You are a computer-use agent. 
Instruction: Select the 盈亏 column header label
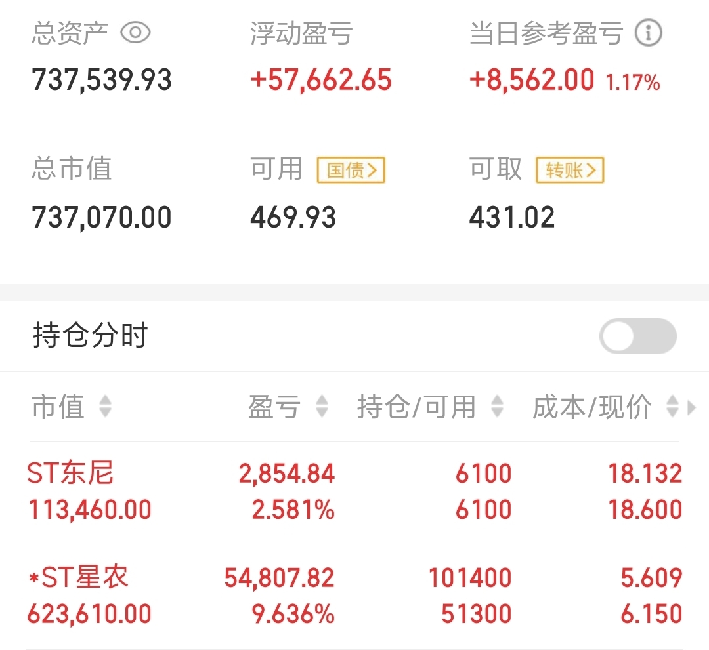click(x=274, y=406)
